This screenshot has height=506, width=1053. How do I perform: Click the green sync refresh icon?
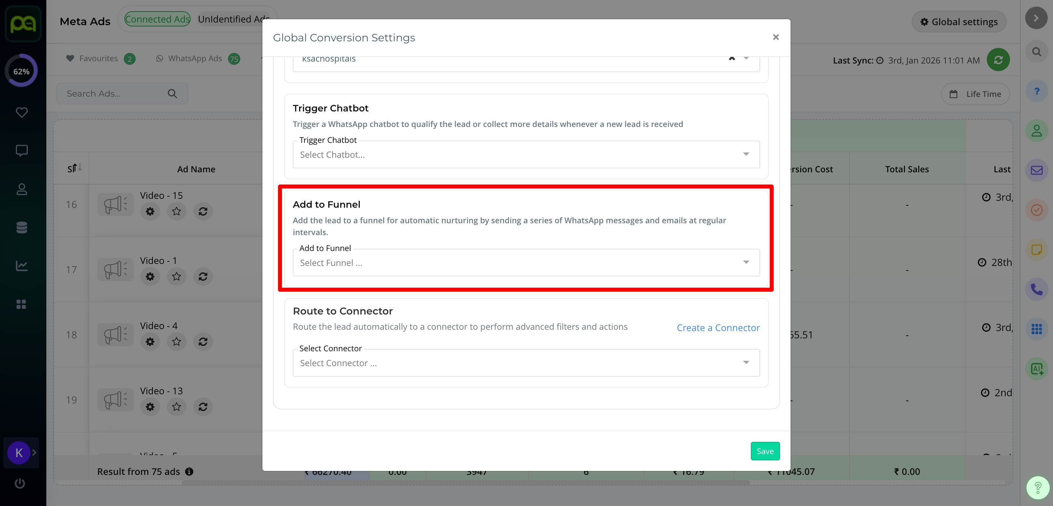[x=998, y=60]
